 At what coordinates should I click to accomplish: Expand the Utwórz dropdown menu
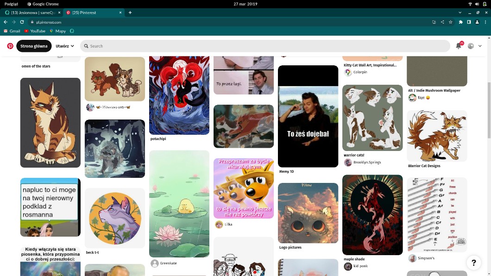(x=65, y=46)
